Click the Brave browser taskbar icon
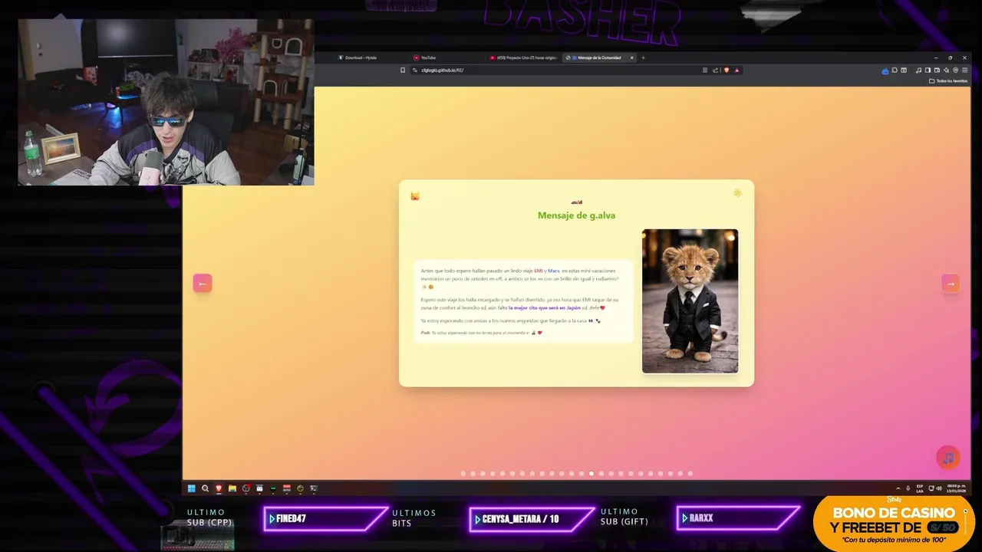This screenshot has height=552, width=982. coord(219,488)
